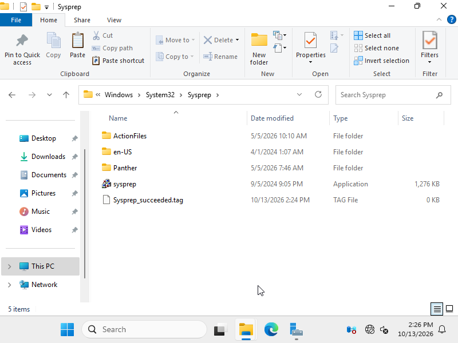458x343 pixels.
Task: Click the Edit file icon in Open group
Action: [x=334, y=48]
